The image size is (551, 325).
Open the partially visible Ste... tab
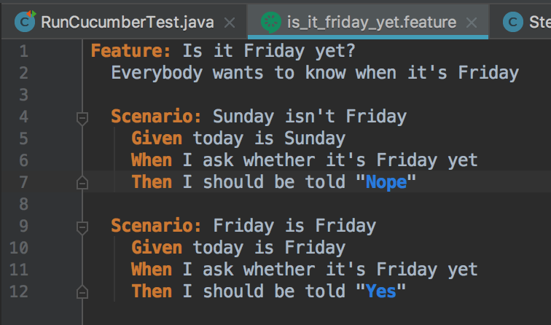(x=521, y=22)
